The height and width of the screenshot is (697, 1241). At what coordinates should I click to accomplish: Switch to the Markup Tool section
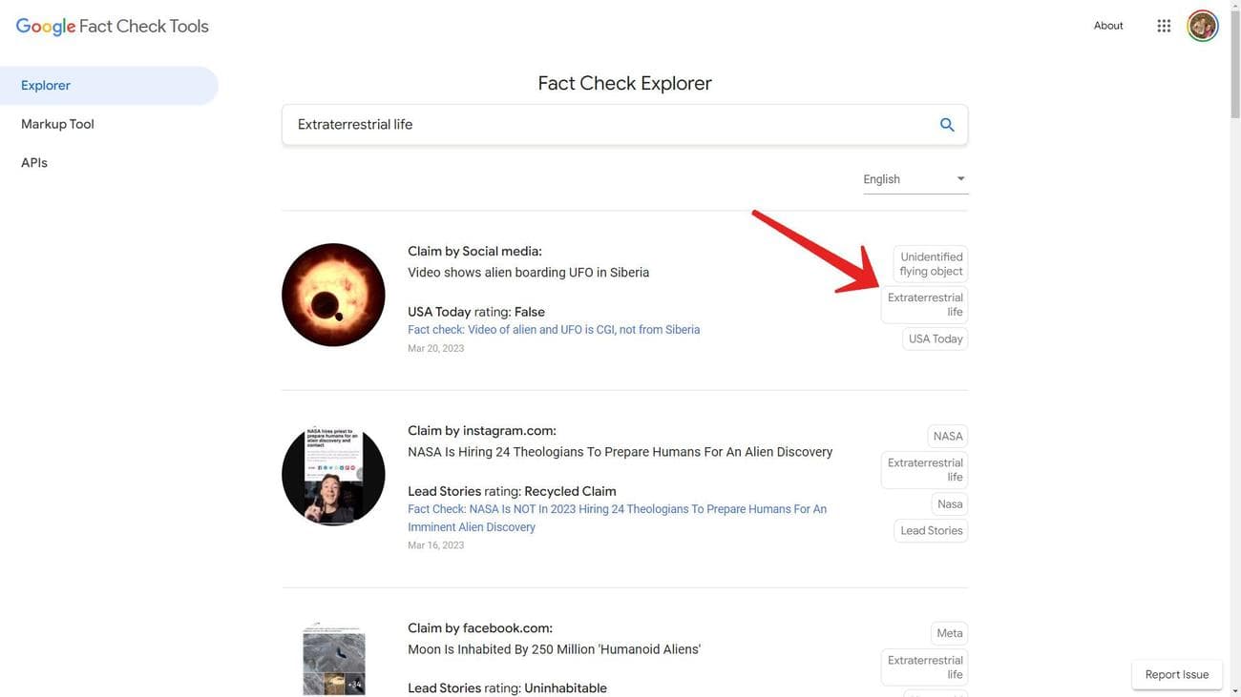click(x=57, y=124)
